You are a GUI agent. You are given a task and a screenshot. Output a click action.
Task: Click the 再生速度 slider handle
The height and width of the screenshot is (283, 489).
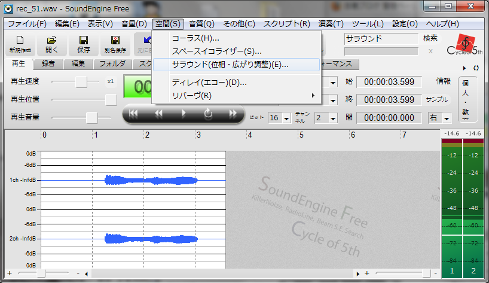coord(81,82)
